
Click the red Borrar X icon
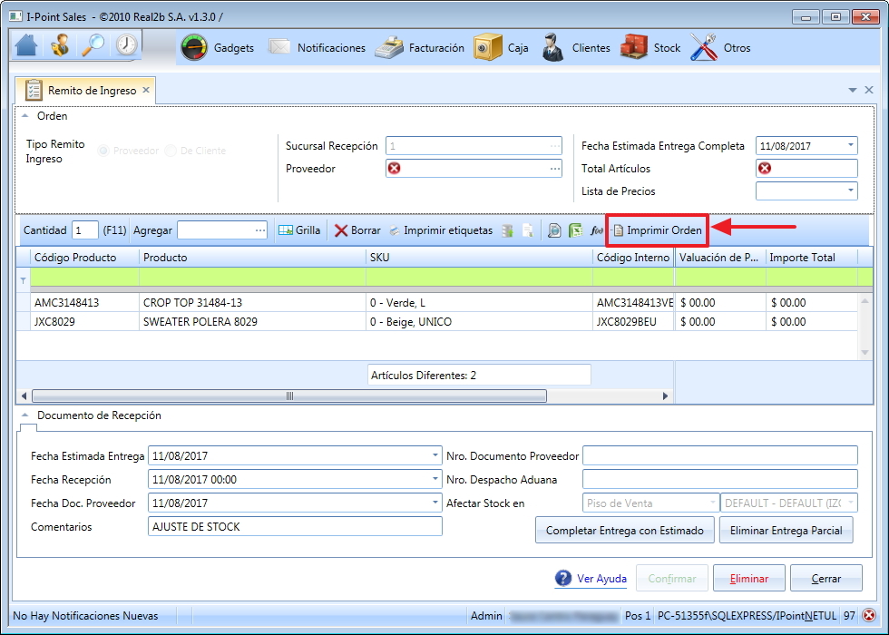[x=341, y=230]
